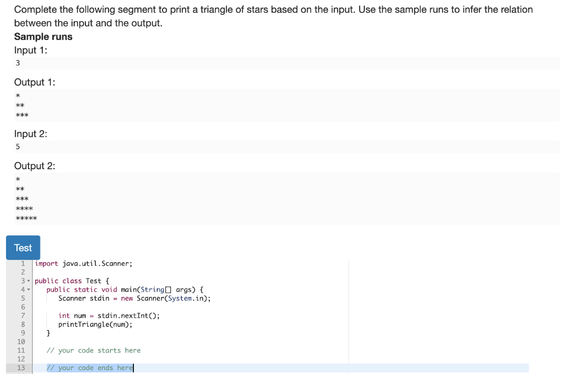Select the Test tab above the code editor

tap(22, 248)
